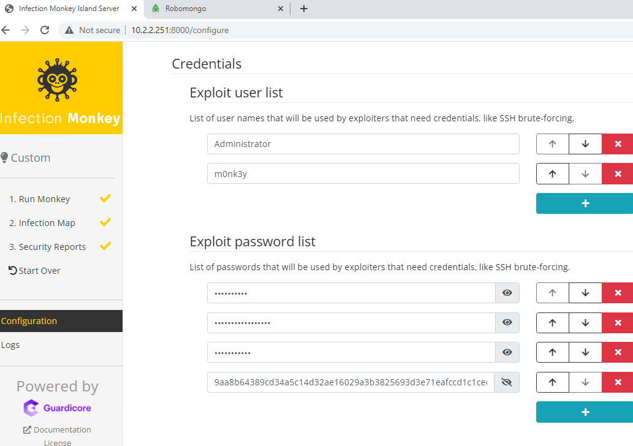The height and width of the screenshot is (446, 633).
Task: Open the Logs page in the sidebar
Action: tap(10, 345)
